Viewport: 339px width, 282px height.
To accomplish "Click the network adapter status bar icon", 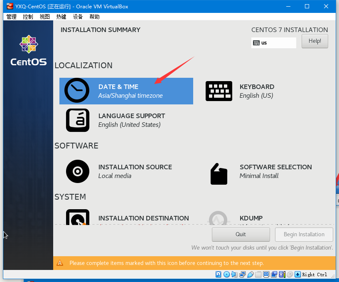I will [243, 275].
